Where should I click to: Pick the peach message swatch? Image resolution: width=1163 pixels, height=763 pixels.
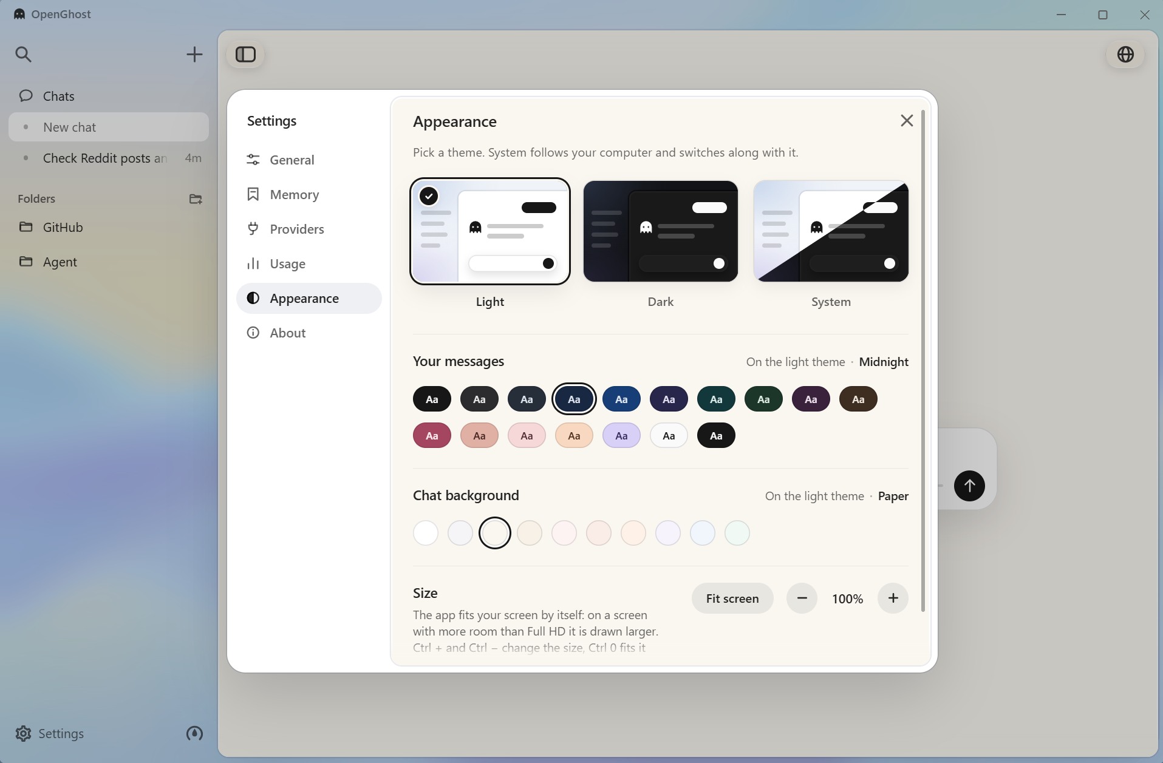point(574,435)
